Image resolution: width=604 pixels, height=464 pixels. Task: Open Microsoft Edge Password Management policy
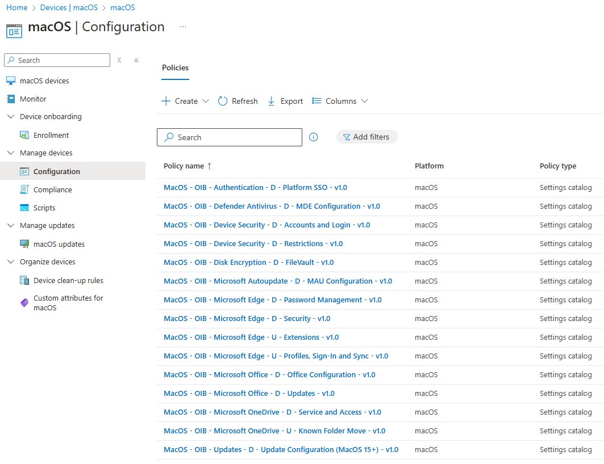(273, 300)
